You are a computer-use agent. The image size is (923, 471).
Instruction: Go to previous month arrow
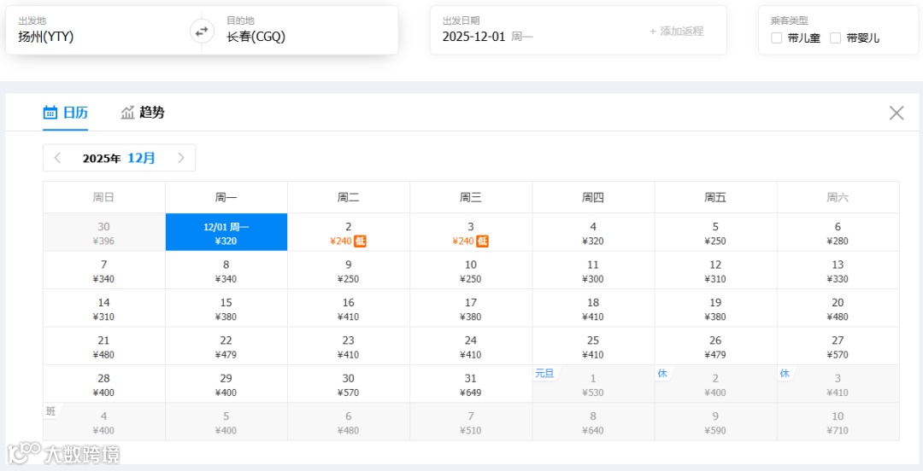58,158
